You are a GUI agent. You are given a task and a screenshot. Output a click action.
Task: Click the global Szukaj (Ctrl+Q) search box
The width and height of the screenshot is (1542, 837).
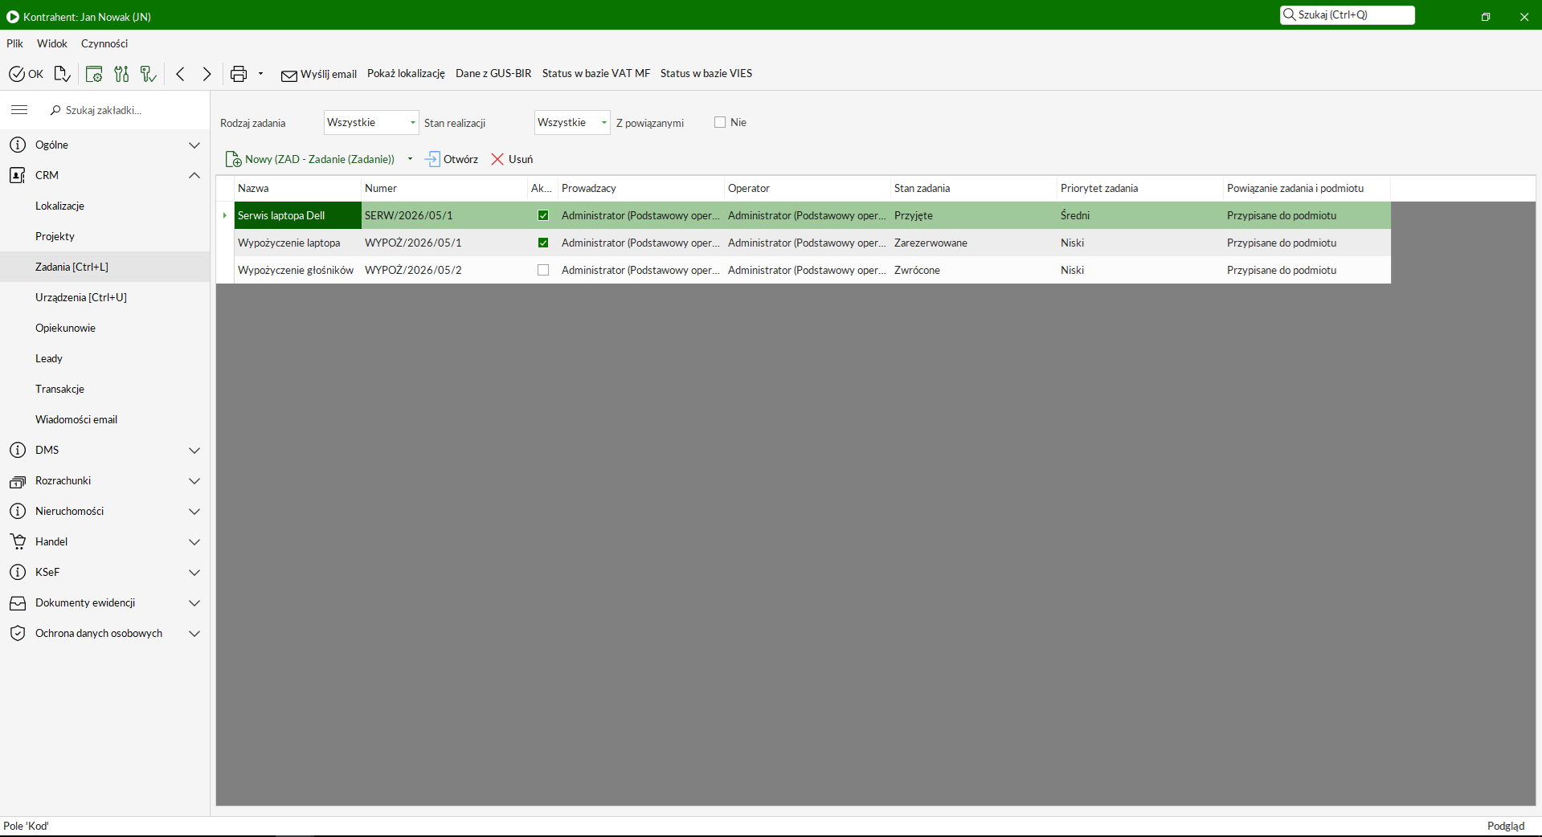click(1347, 14)
